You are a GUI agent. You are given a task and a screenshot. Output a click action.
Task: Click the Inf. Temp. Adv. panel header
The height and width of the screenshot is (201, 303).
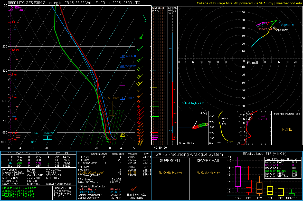172,11
